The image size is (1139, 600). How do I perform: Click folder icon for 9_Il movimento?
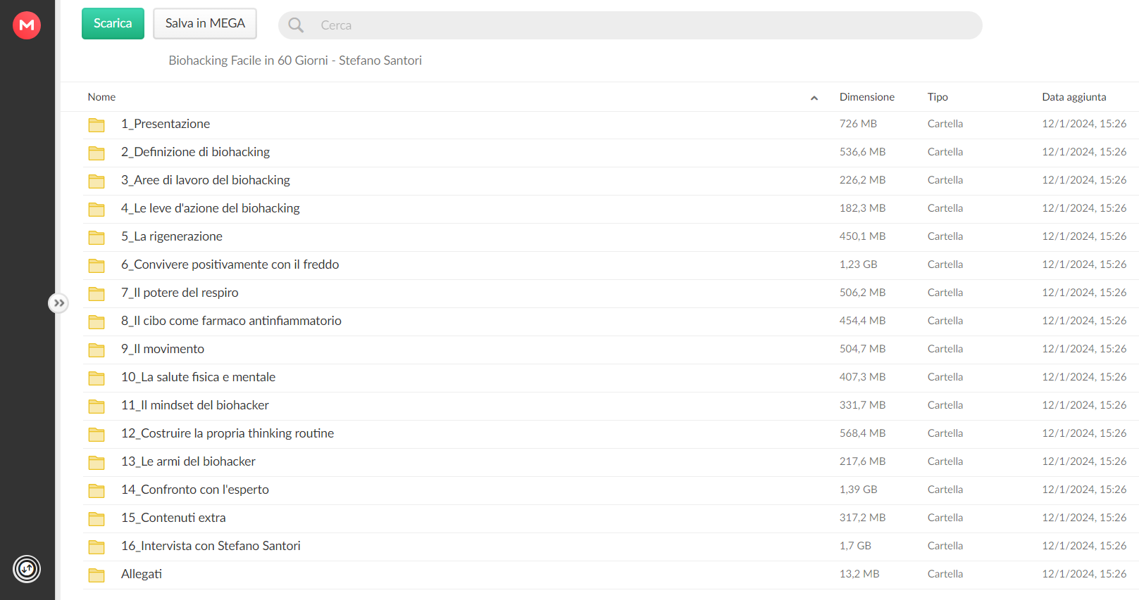pos(97,350)
